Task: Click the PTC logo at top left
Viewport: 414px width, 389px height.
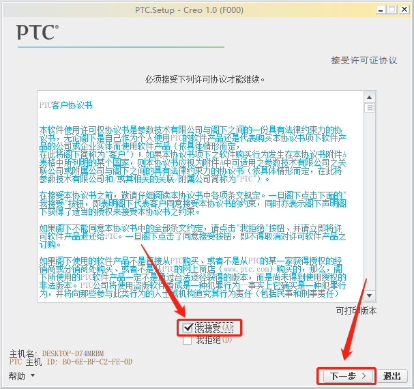Action: 38,32
